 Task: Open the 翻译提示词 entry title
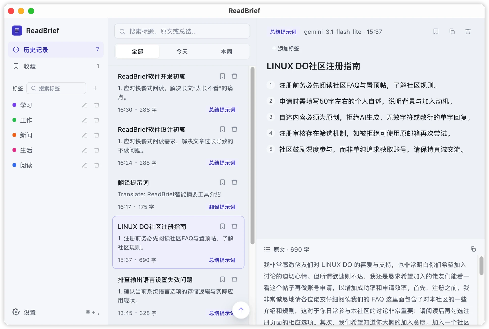click(x=133, y=183)
